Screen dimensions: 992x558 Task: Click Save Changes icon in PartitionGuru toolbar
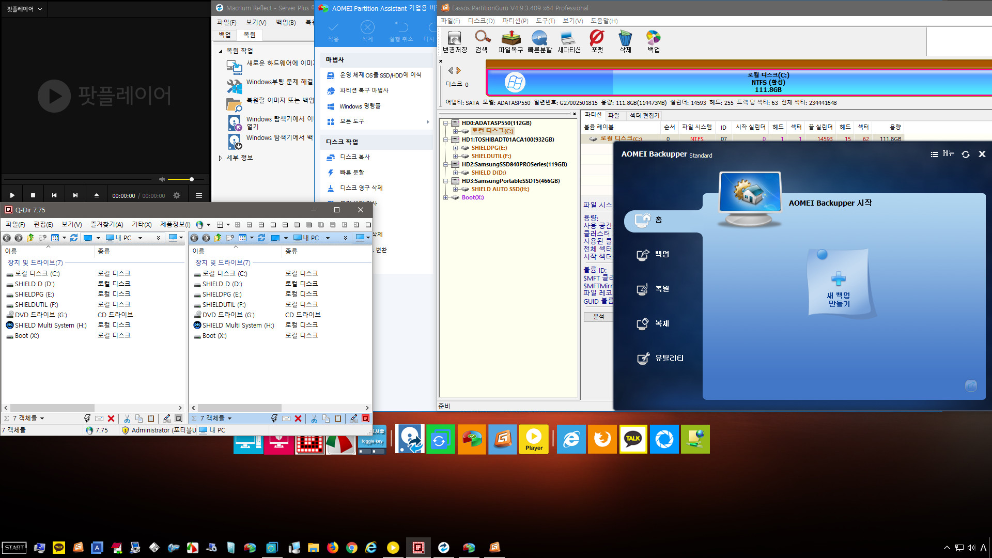click(x=455, y=41)
